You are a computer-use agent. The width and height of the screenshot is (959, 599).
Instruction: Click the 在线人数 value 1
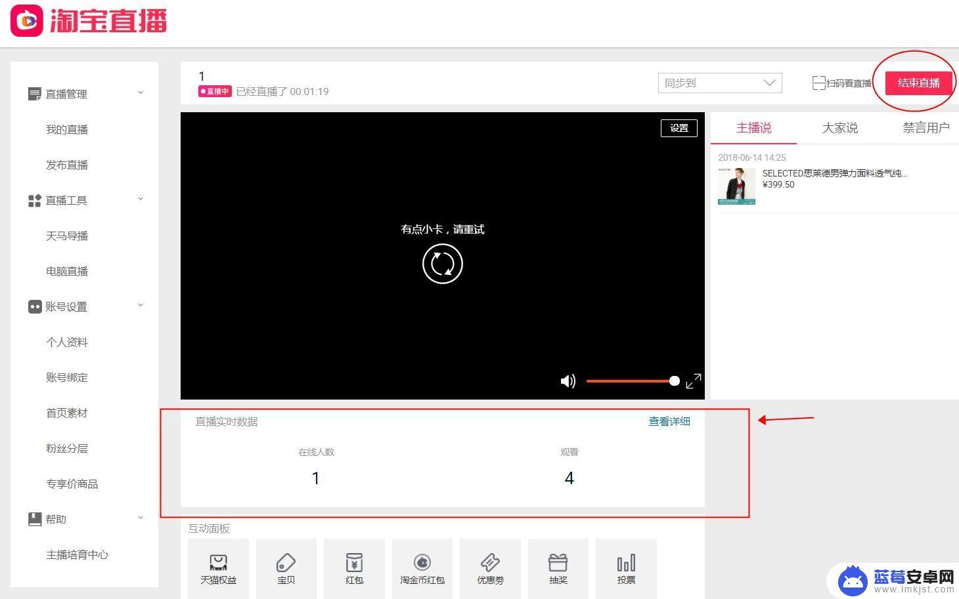tap(316, 478)
